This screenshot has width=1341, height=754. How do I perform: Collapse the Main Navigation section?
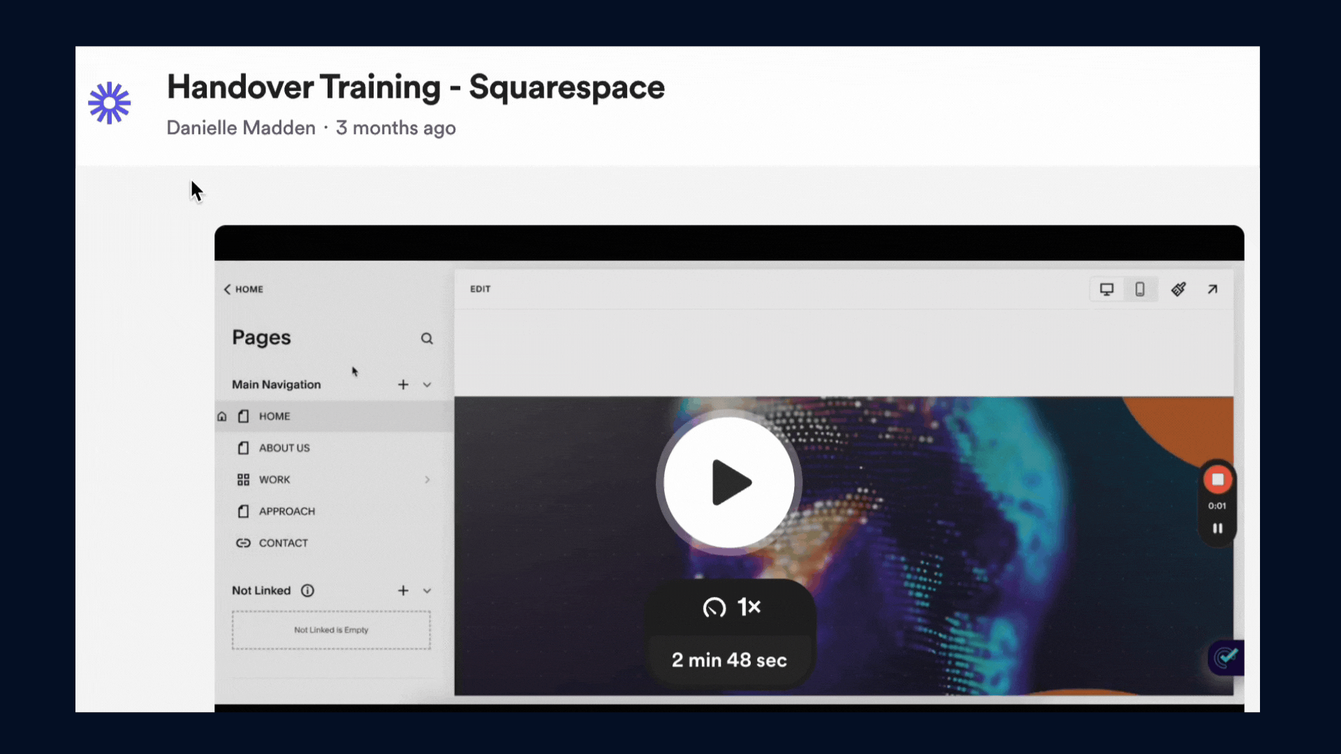(427, 385)
